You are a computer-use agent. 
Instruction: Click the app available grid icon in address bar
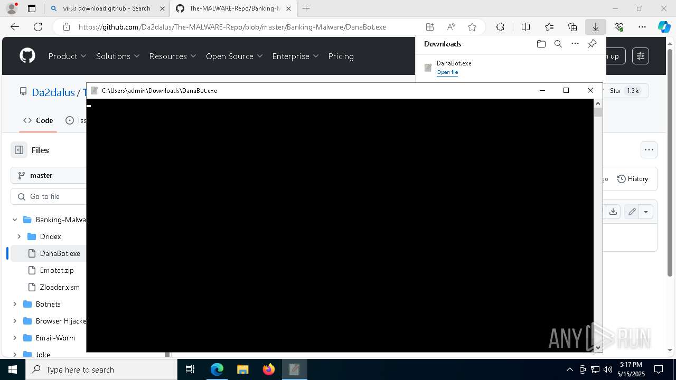click(430, 27)
